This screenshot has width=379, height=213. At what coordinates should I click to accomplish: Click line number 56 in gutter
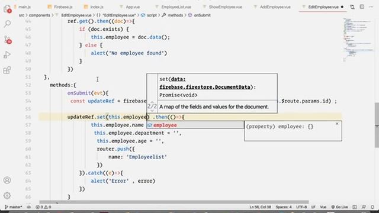28,117
